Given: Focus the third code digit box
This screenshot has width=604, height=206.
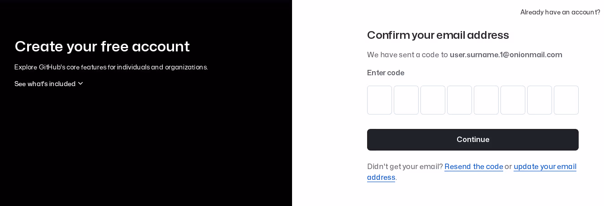Looking at the screenshot, I should pyautogui.click(x=433, y=100).
